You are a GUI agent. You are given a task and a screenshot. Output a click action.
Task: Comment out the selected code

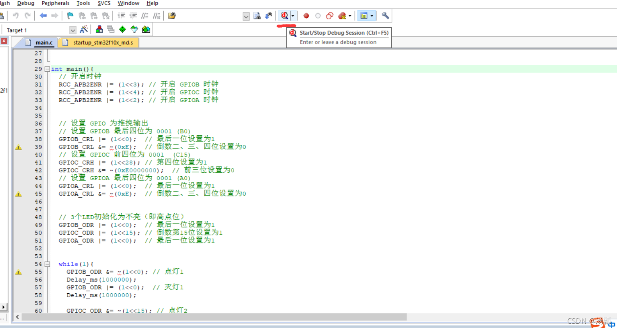click(x=145, y=16)
